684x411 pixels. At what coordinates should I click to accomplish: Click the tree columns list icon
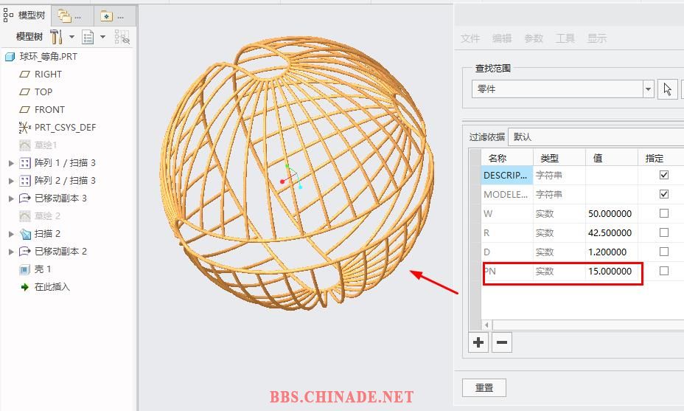pyautogui.click(x=88, y=37)
